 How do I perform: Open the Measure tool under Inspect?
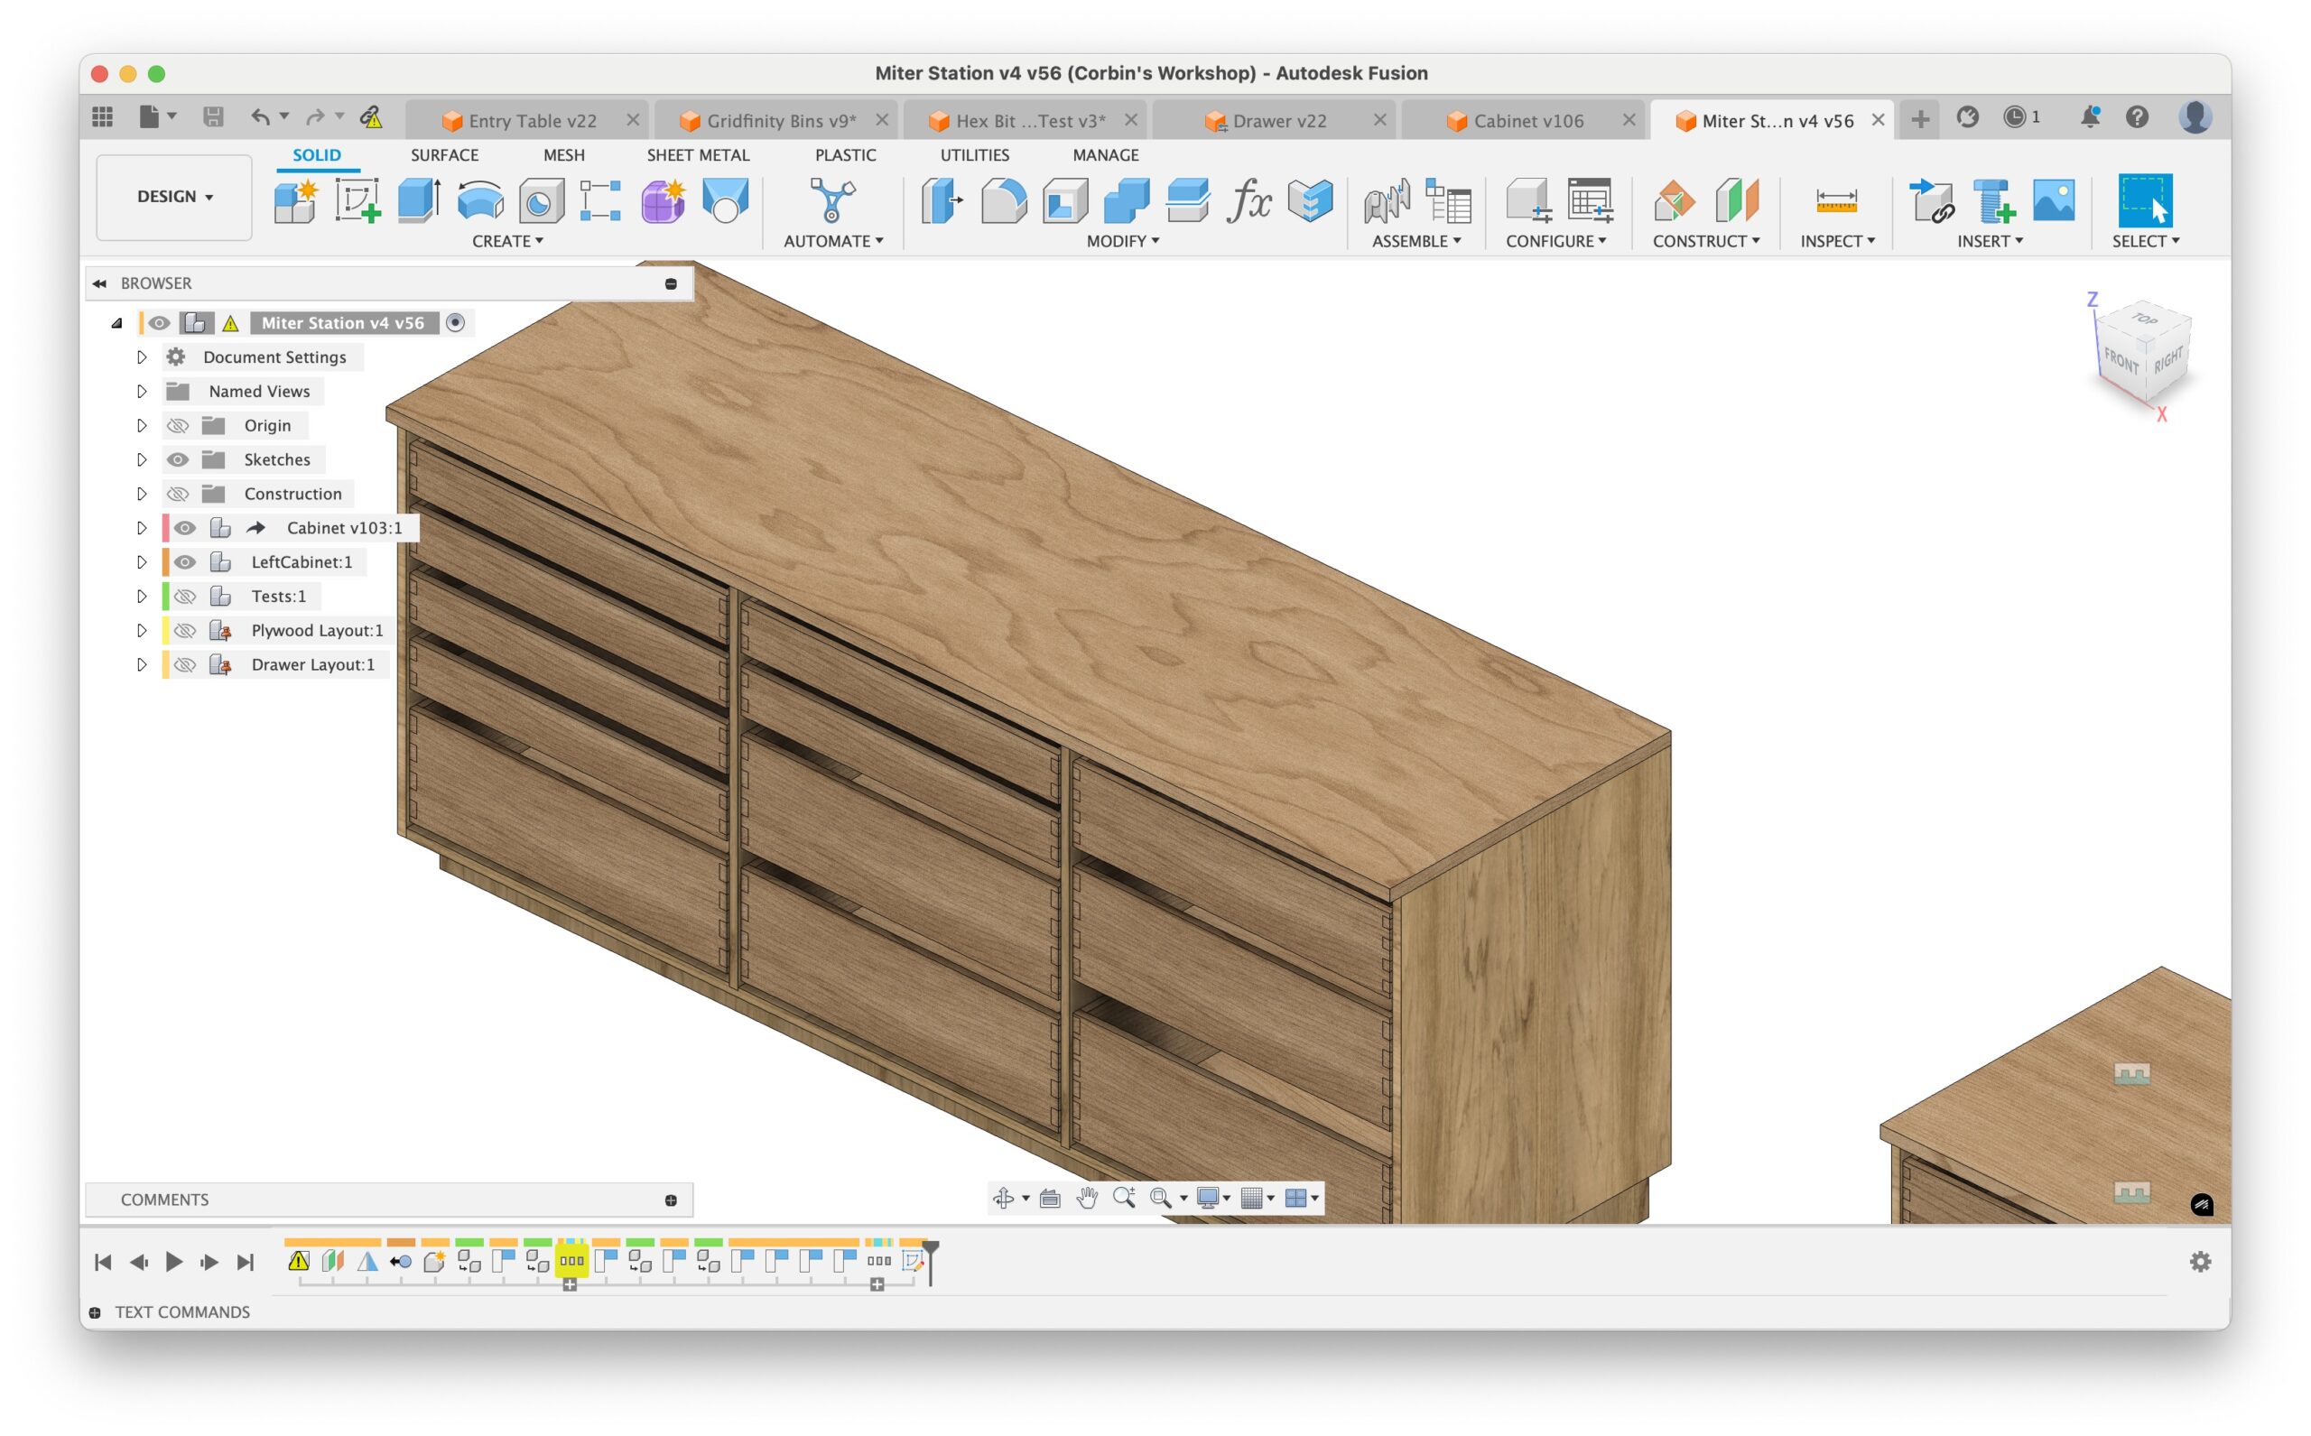tap(1835, 201)
